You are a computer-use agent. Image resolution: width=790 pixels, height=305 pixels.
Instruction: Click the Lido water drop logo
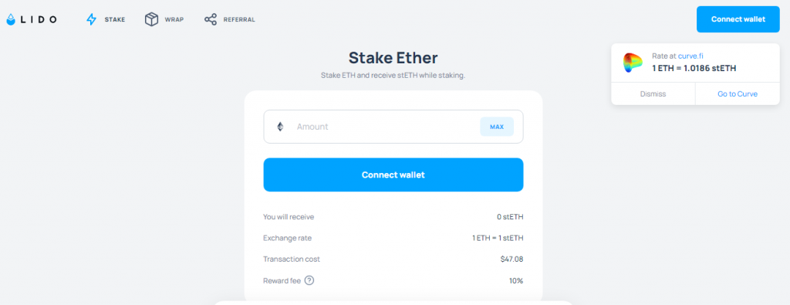(11, 19)
